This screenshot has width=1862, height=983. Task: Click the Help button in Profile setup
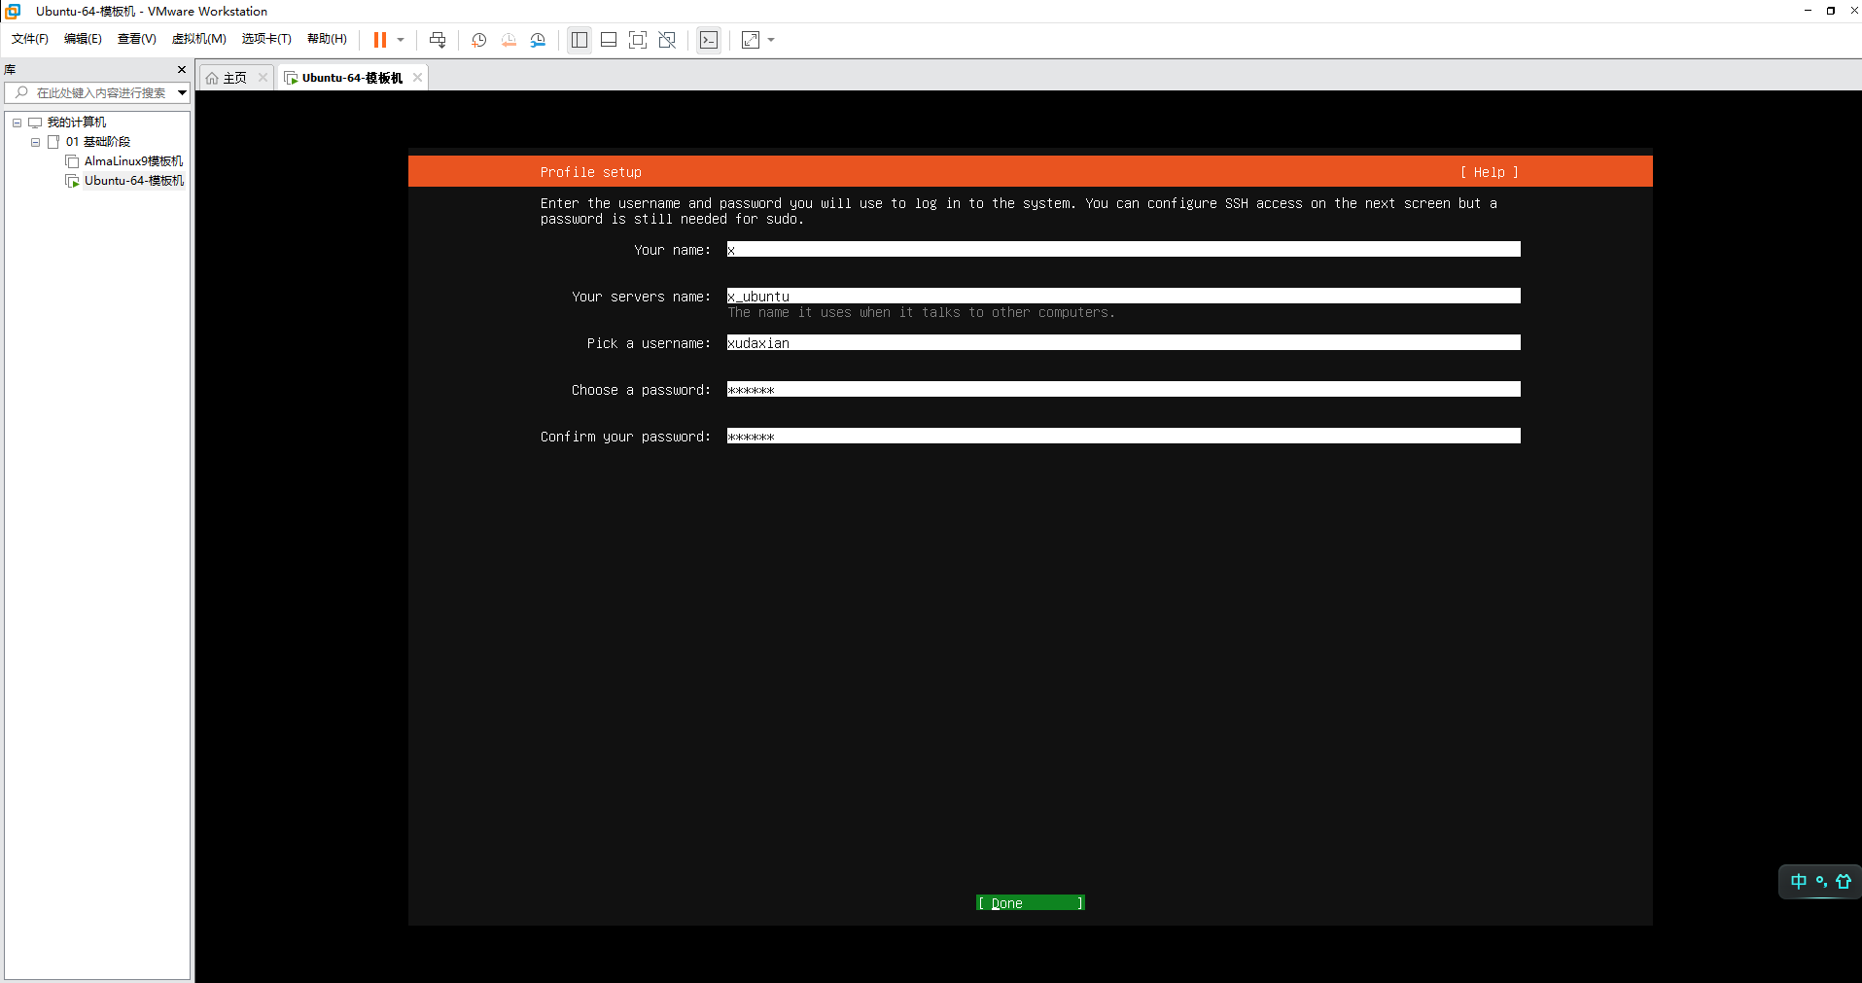pos(1489,172)
